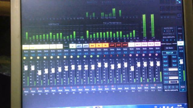
Task: Select Bus3 sends on fader
Action: (165, 61)
